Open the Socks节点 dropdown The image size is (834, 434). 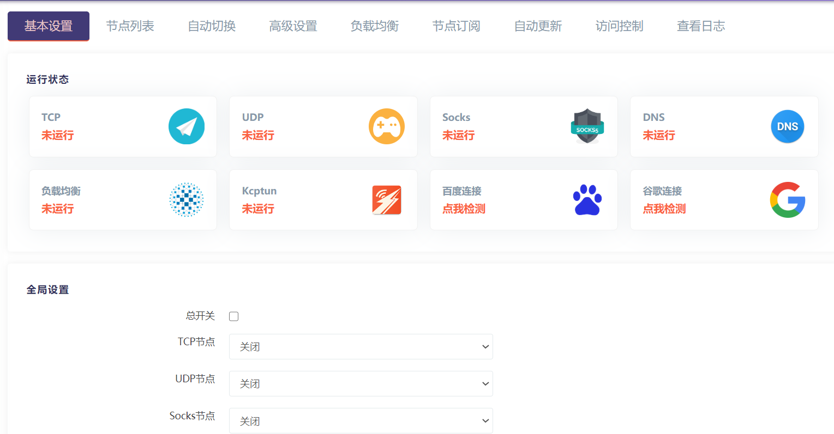pyautogui.click(x=361, y=420)
